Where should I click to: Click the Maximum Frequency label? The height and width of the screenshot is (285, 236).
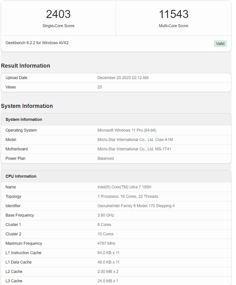pos(24,244)
